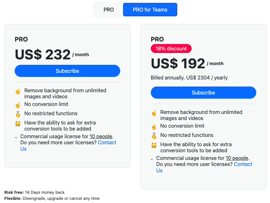Image resolution: width=270 pixels, height=203 pixels.
Task: Select the PRO for Teams tab
Action: [x=150, y=10]
